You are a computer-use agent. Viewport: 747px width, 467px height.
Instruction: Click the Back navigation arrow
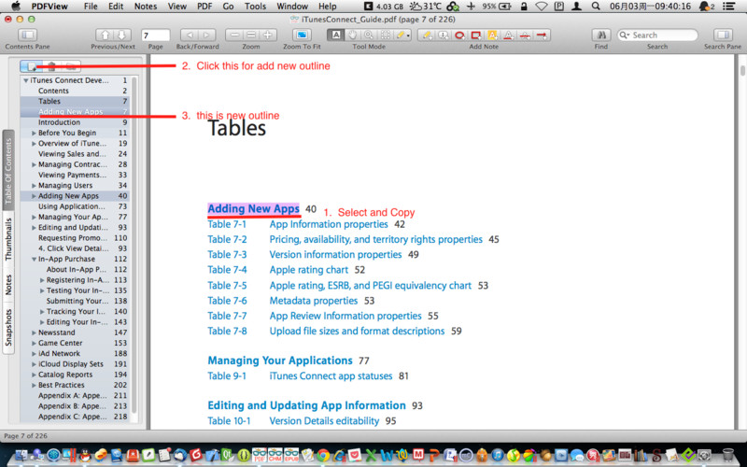[190, 35]
